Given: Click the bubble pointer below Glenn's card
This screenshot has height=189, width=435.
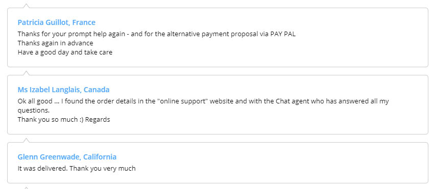Looking at the screenshot, I should tap(26, 188).
